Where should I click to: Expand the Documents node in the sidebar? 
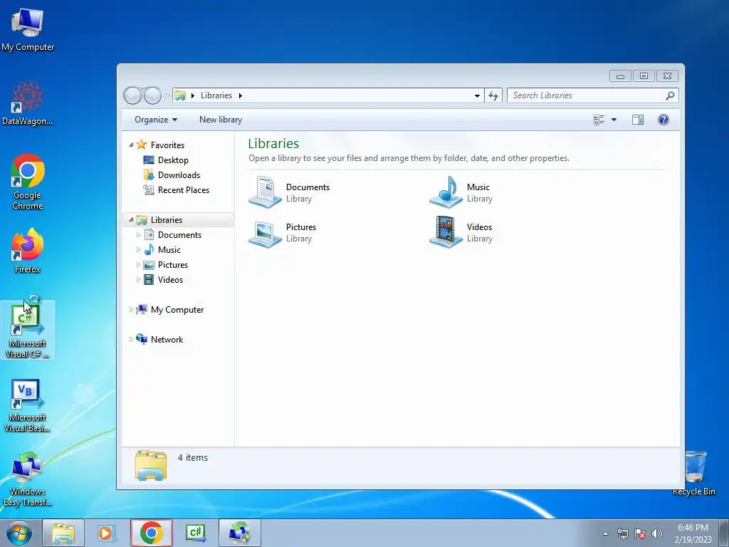pyautogui.click(x=138, y=235)
